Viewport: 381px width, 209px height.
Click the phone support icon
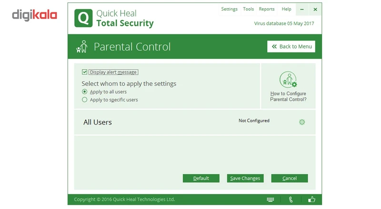tap(291, 199)
